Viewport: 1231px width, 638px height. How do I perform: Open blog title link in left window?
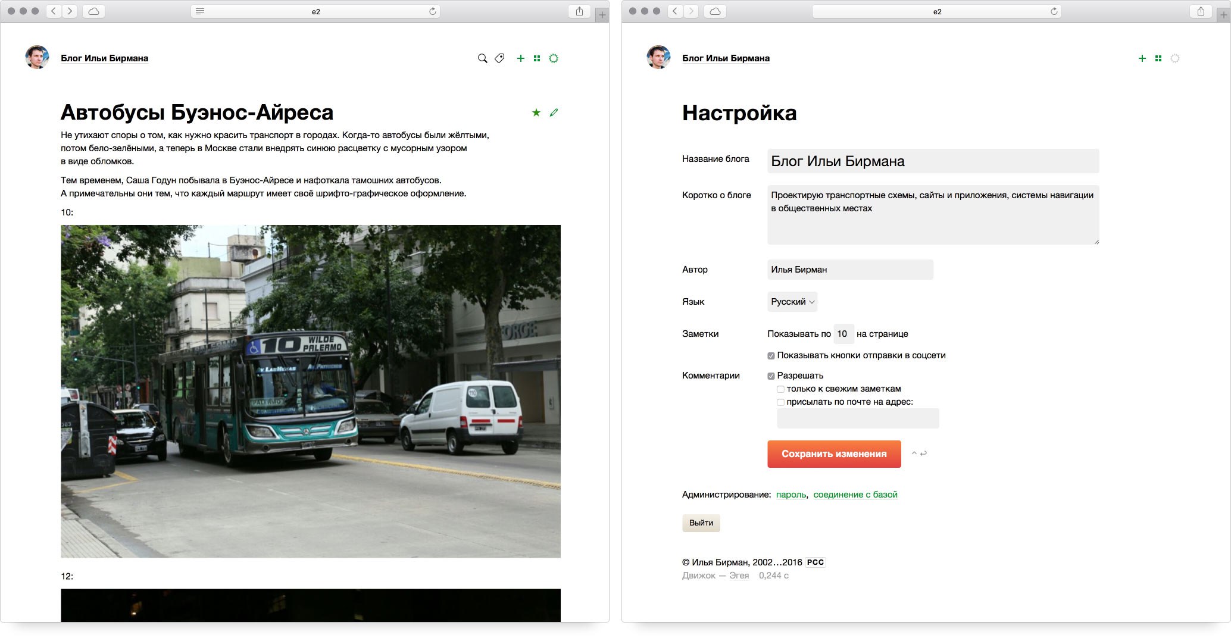click(104, 58)
